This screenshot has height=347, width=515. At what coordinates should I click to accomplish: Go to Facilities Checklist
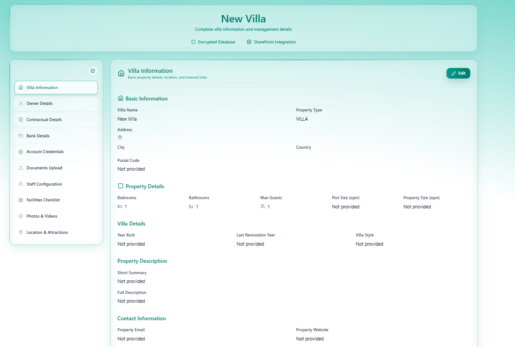[56, 200]
